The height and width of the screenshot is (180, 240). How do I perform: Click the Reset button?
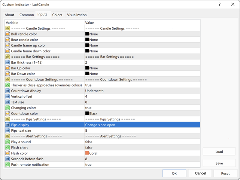[x=225, y=173]
